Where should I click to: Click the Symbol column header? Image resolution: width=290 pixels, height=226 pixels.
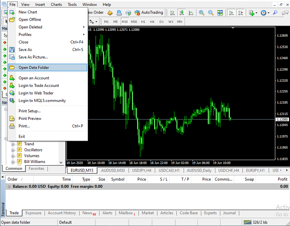click(x=117, y=179)
